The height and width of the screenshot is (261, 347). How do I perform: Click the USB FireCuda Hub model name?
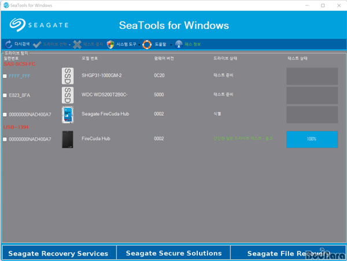point(96,138)
